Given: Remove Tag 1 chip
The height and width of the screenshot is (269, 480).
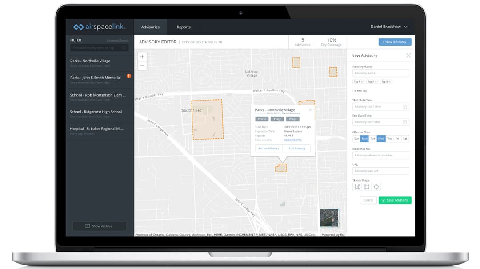Looking at the screenshot, I should tap(362, 82).
